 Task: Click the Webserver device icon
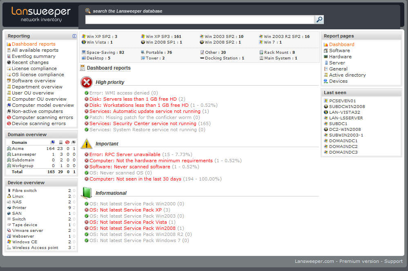(x=9, y=236)
